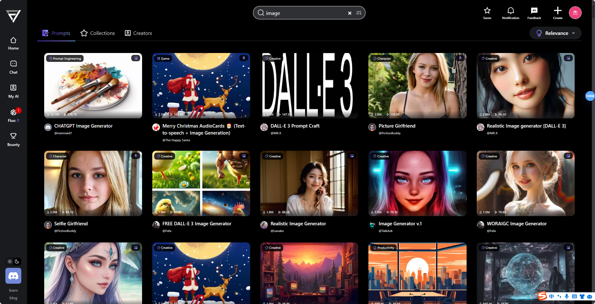Click the image icon on Realistic Image generator [DALL-E 3] card
This screenshot has height=304, width=595.
point(568,58)
